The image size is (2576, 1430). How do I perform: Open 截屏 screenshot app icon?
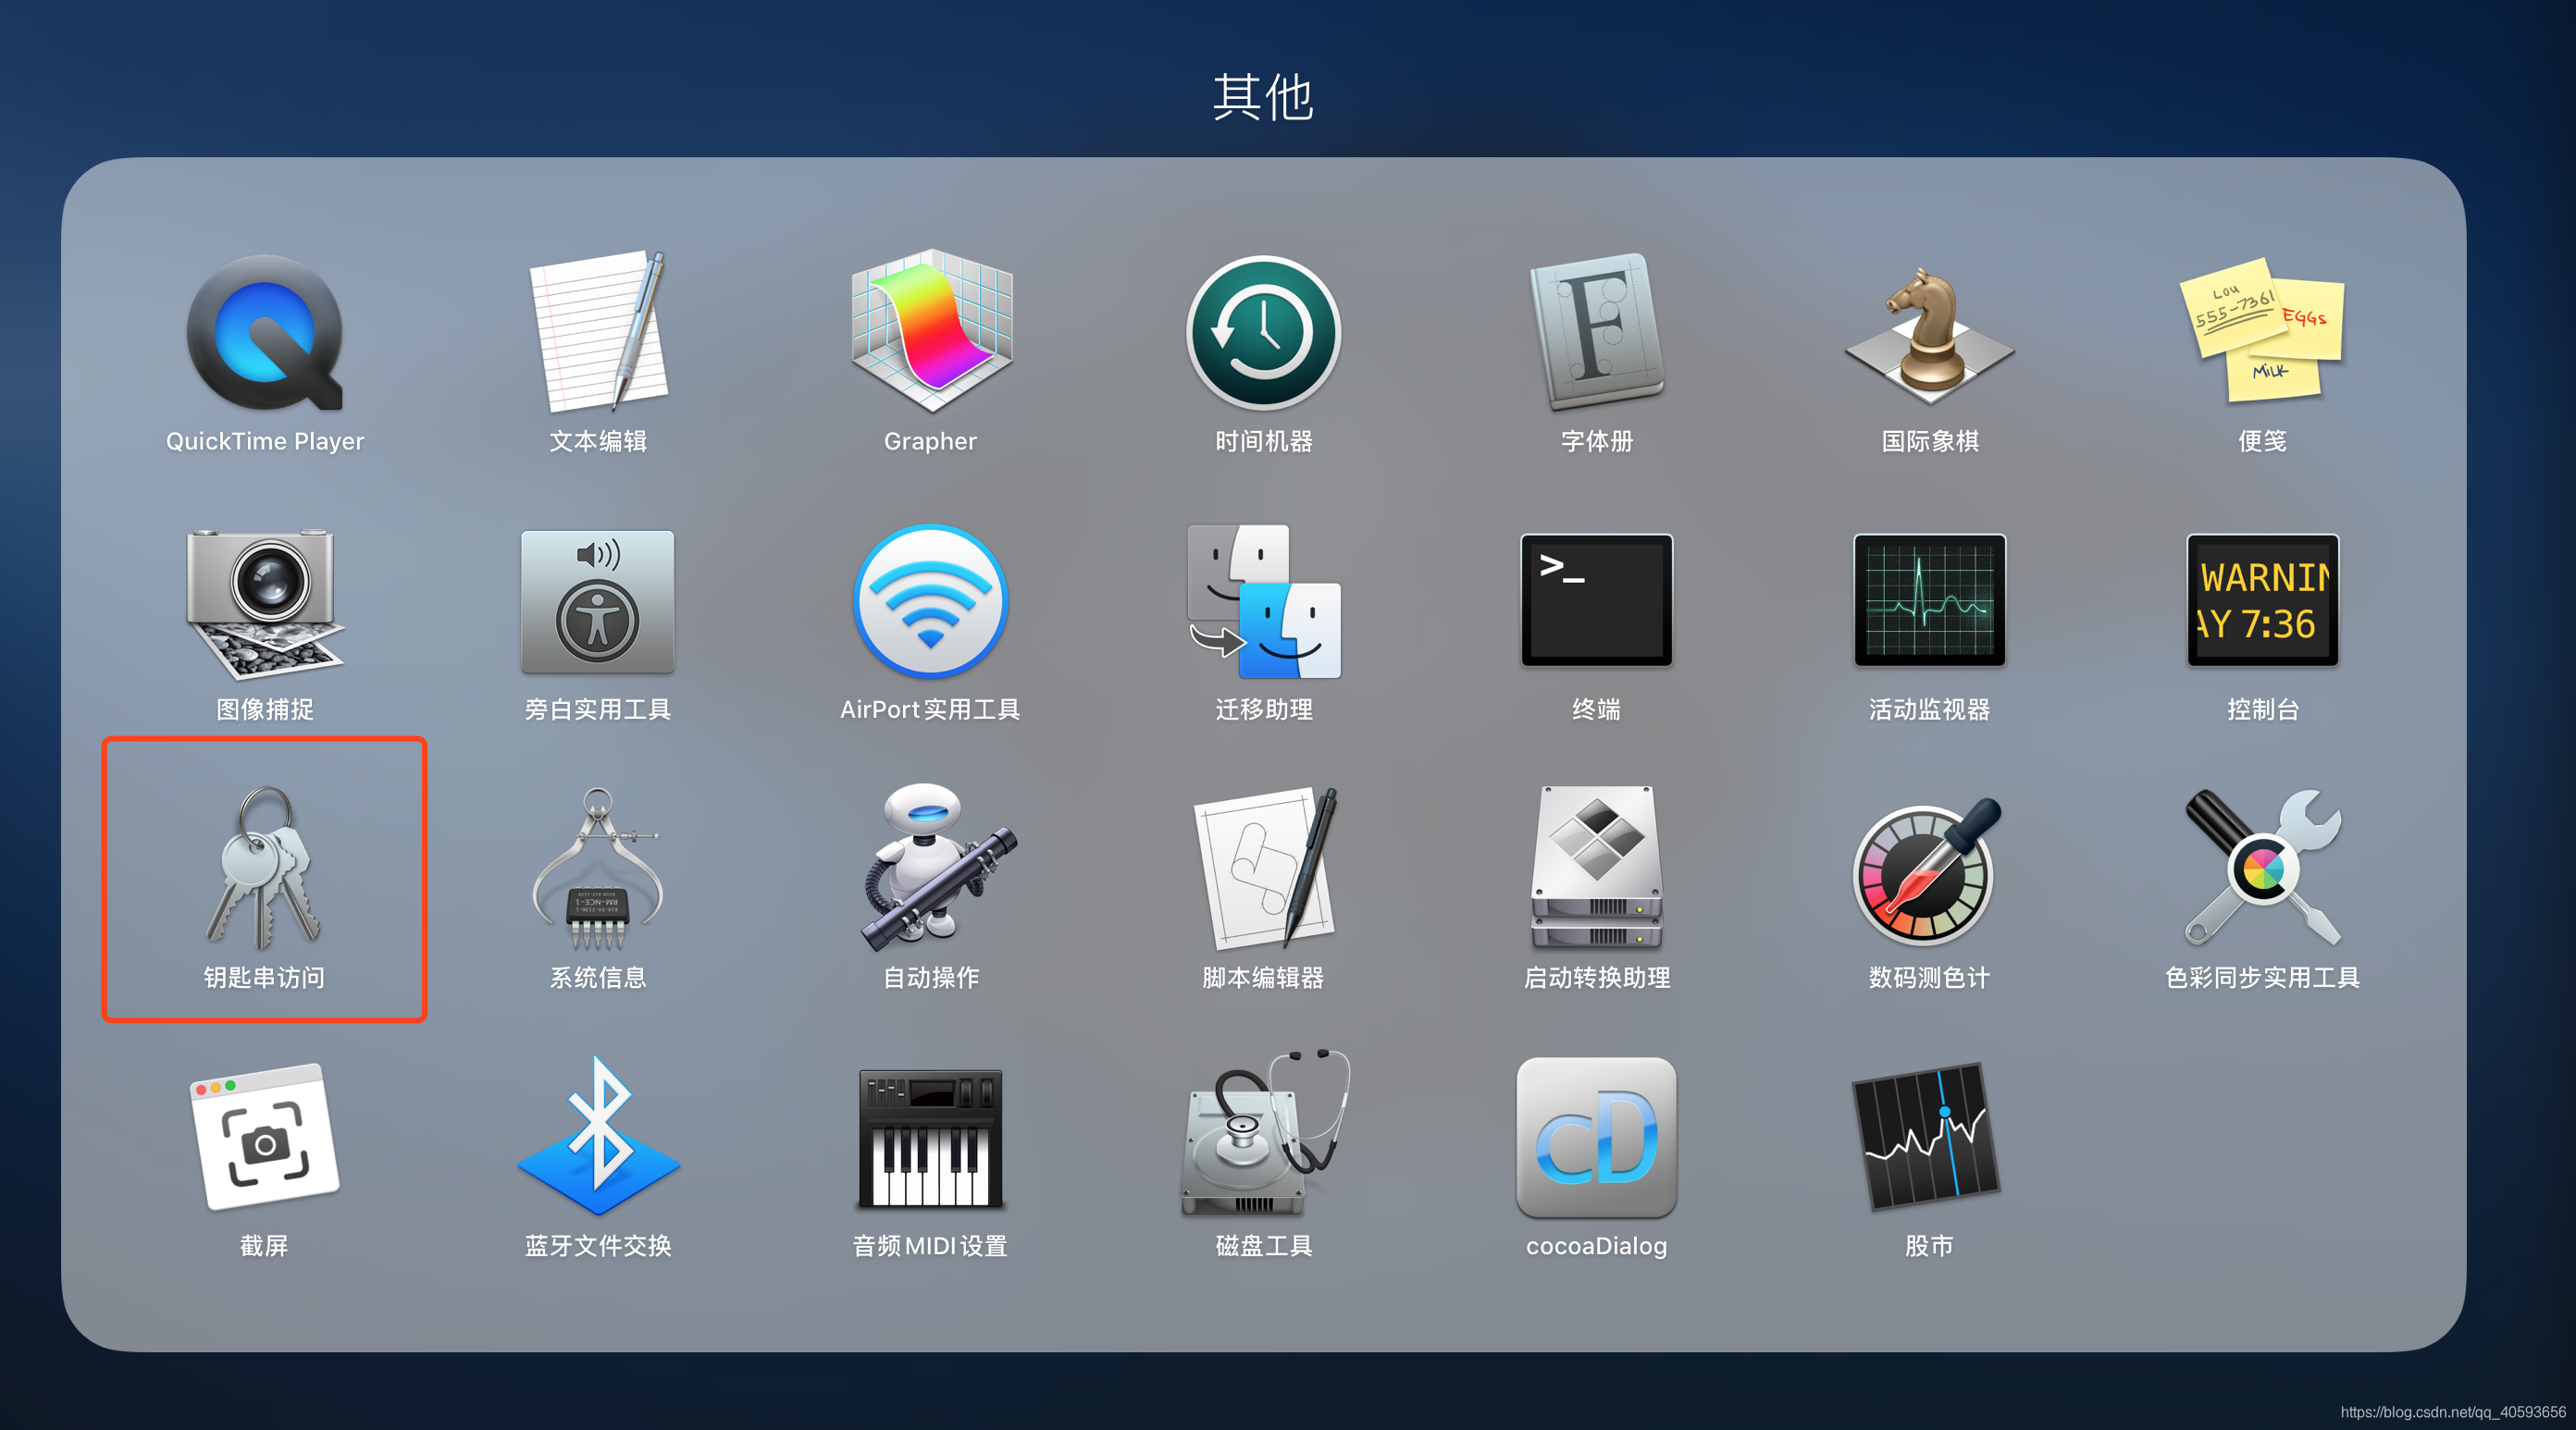pos(264,1137)
